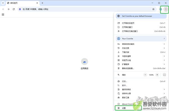Expand 书签和清单 submenu
Viewport: 169px width, 111px height.
click(141, 56)
